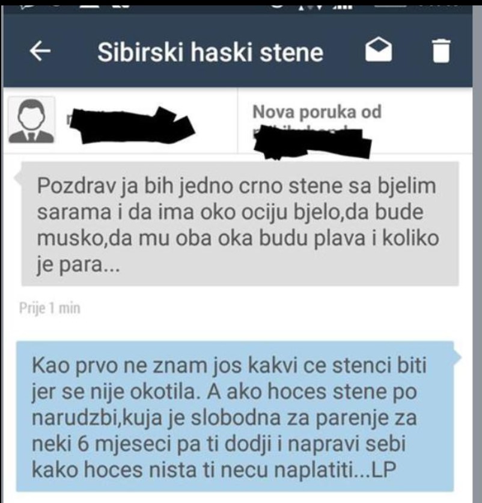Image resolution: width=482 pixels, height=503 pixels.
Task: Delete conversation with trash can icon
Action: pos(441,51)
